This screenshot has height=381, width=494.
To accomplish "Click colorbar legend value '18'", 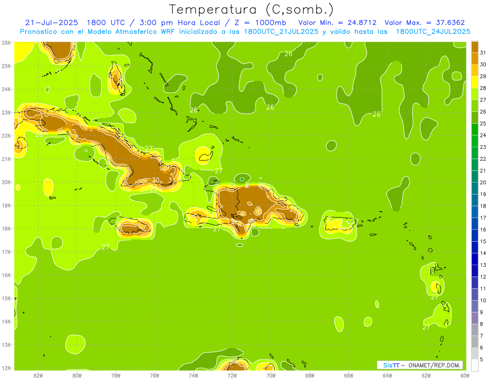I will (483, 206).
